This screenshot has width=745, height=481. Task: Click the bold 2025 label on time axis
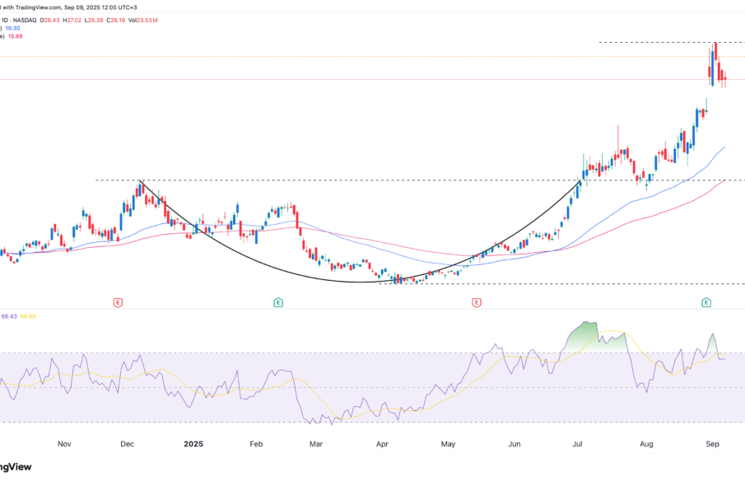pyautogui.click(x=193, y=444)
